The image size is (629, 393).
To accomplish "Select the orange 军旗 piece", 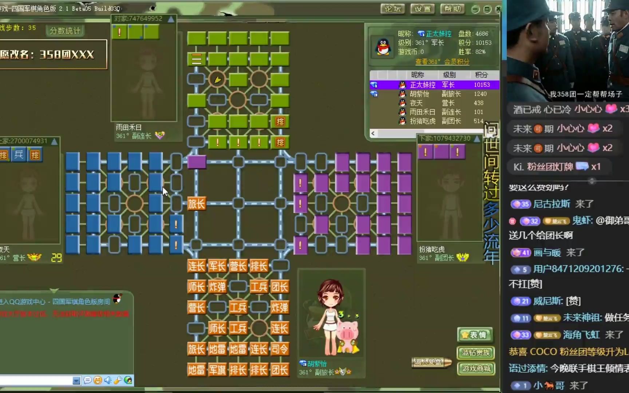I will coord(217,370).
